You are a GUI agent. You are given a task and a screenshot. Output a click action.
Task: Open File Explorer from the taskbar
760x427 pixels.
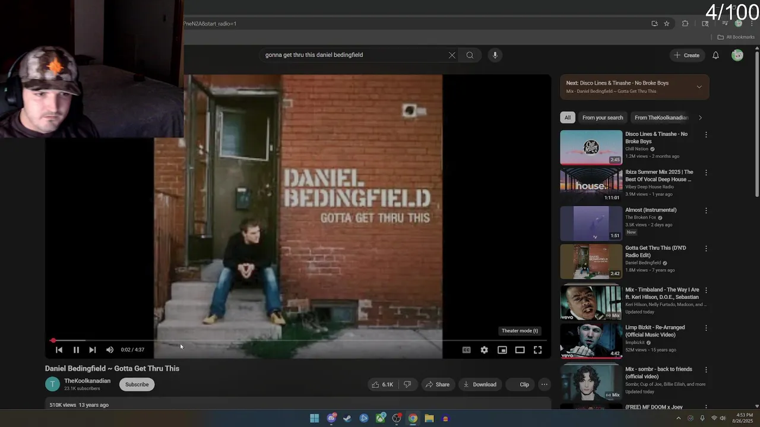429,418
